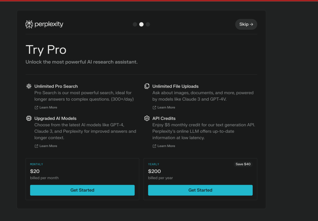318x221 pixels.
Task: Open Learn More under Unlimited Pro Search
Action: coord(46,107)
